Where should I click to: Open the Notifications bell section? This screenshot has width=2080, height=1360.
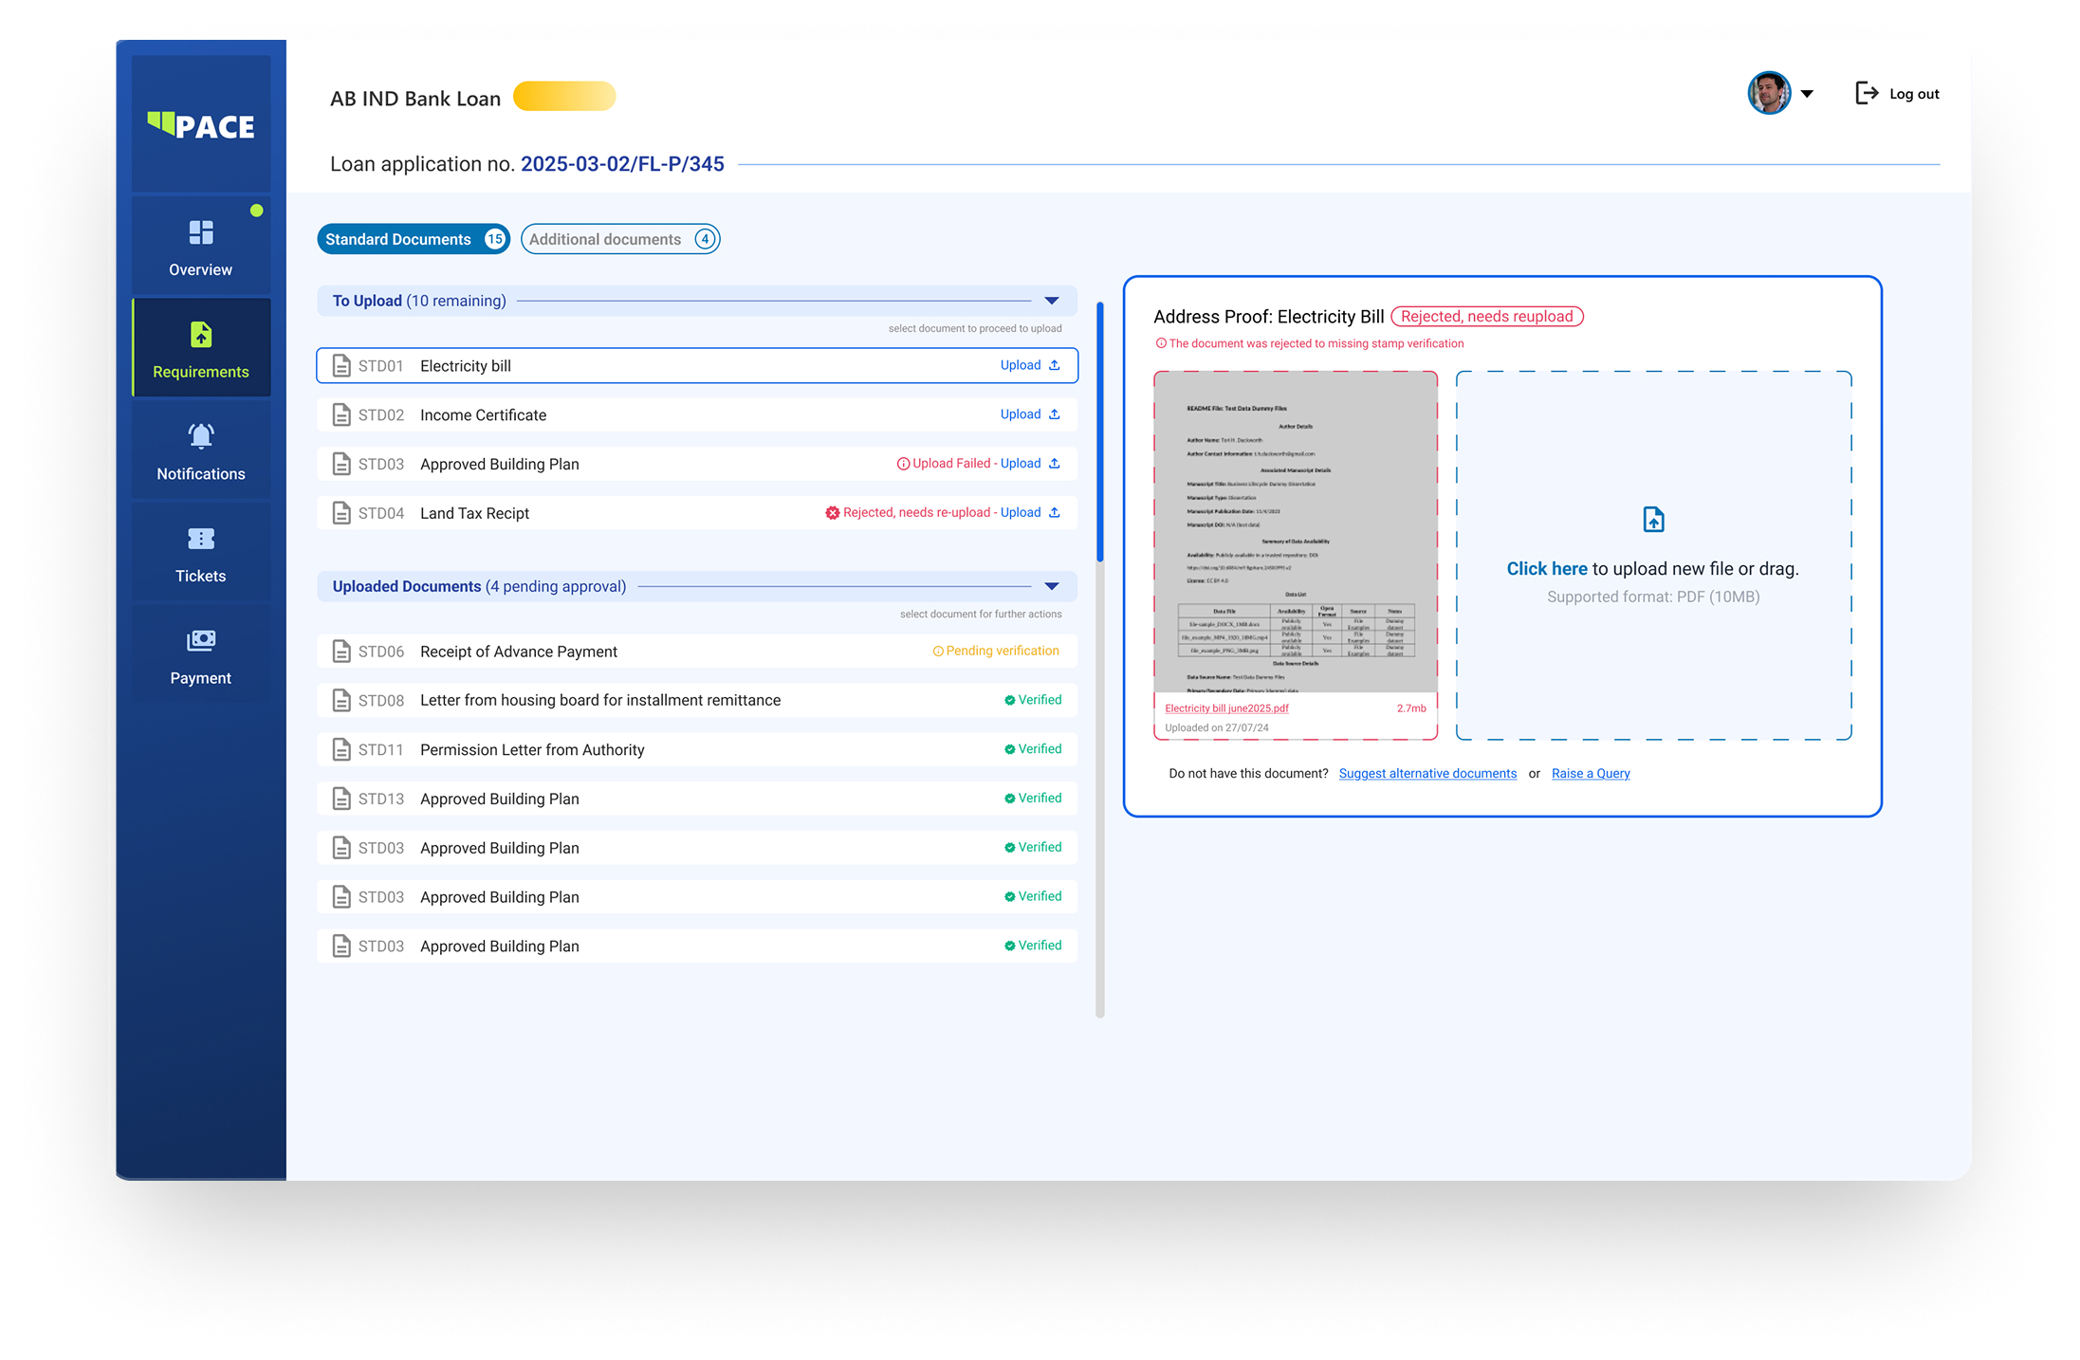coord(200,450)
